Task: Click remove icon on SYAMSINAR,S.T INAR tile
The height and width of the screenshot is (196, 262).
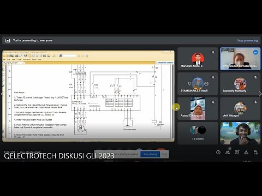Action: click(x=206, y=84)
